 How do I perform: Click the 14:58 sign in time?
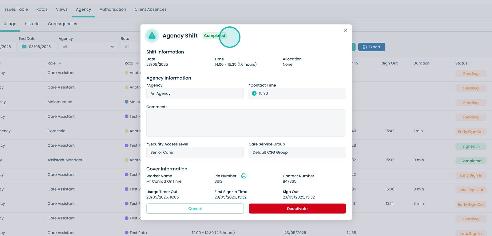point(351,233)
